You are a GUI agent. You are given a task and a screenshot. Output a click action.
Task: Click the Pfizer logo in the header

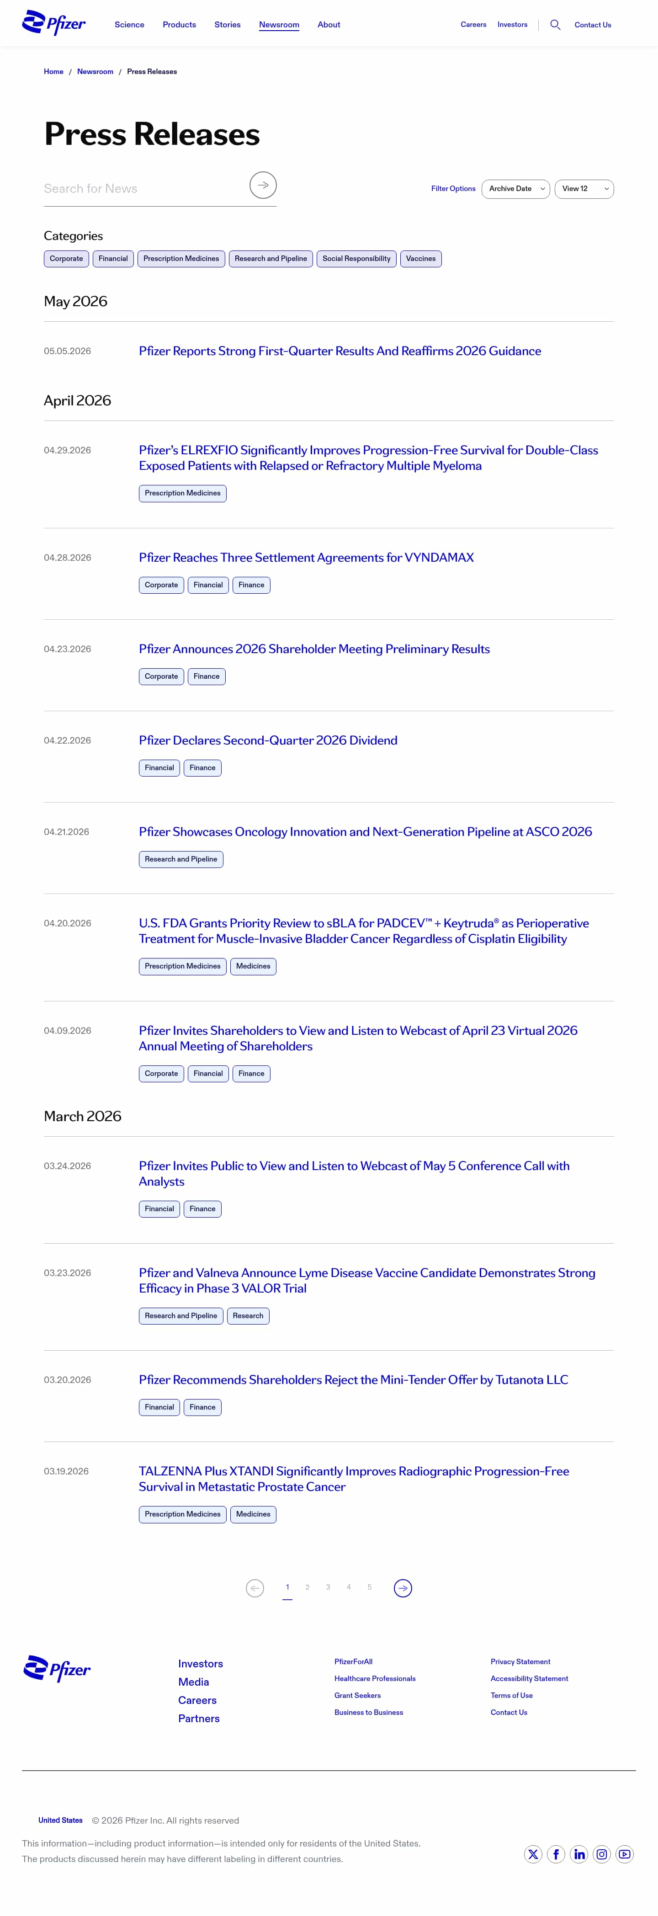point(53,23)
